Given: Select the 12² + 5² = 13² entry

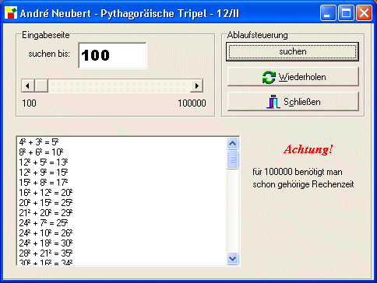Looking at the screenshot, I should tap(44, 162).
